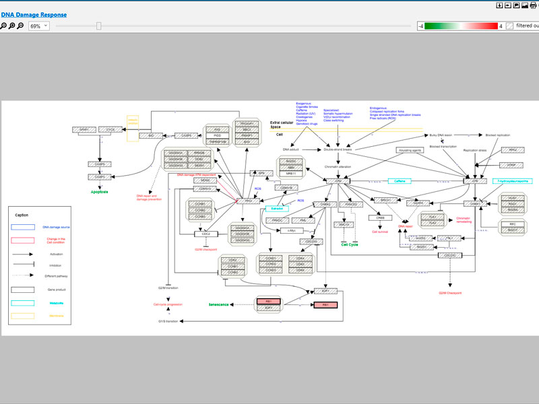Click the Caption legend heading
This screenshot has height=404, width=539.
pos(22,215)
